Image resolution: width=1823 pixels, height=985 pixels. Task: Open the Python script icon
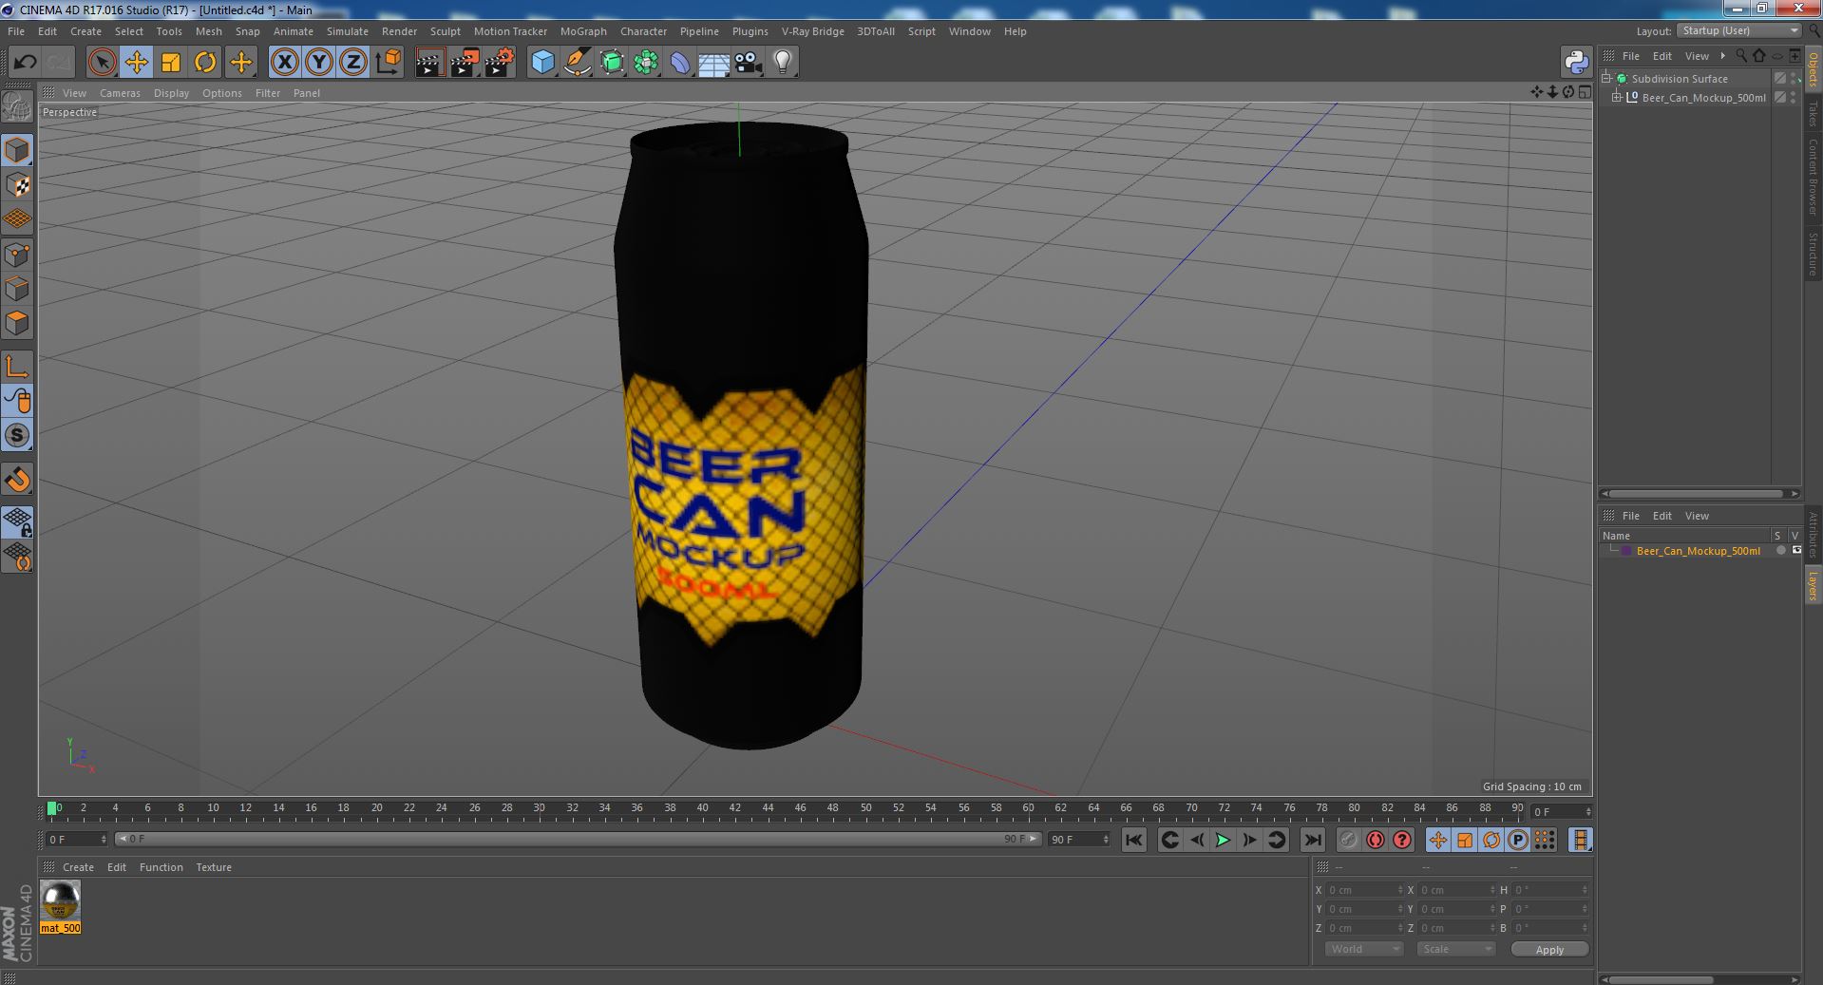[x=1576, y=63]
